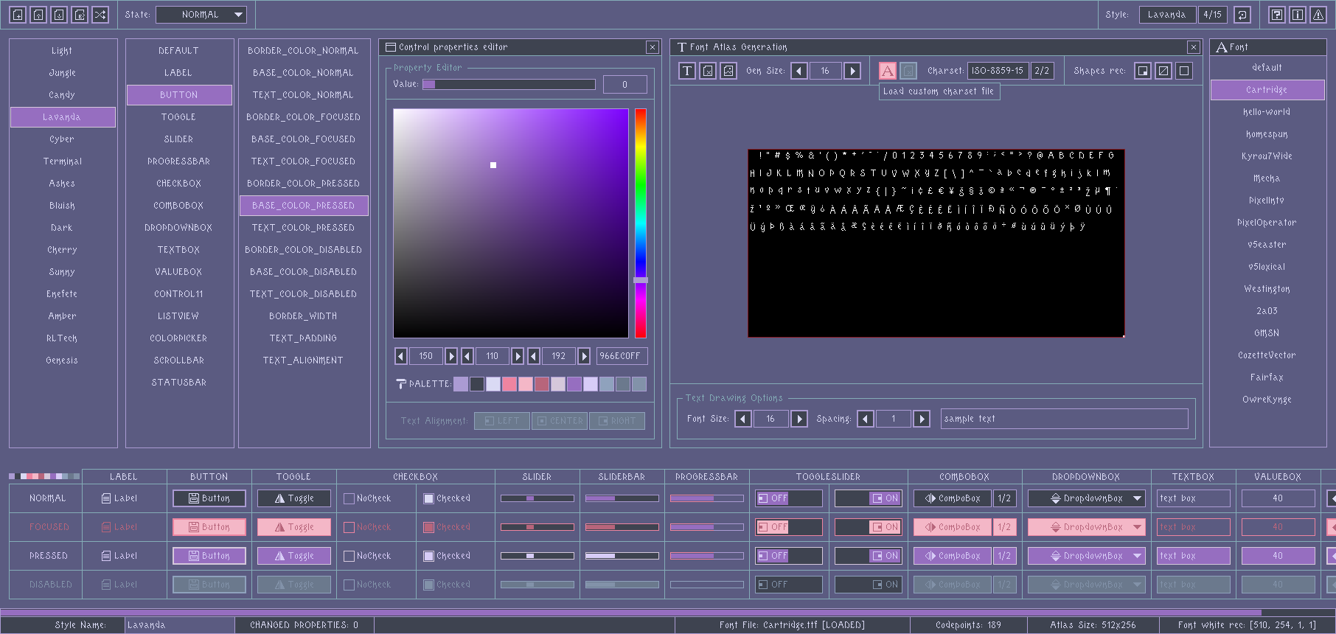Image resolution: width=1336 pixels, height=634 pixels.
Task: Click the CENTER text alignment button
Action: [560, 421]
